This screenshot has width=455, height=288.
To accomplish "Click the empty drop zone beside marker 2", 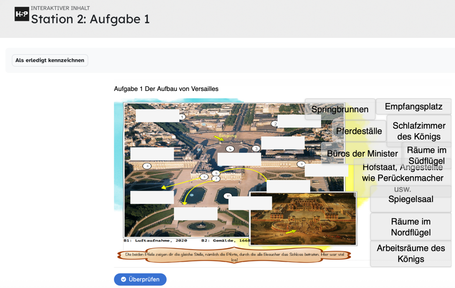I will 299,121.
